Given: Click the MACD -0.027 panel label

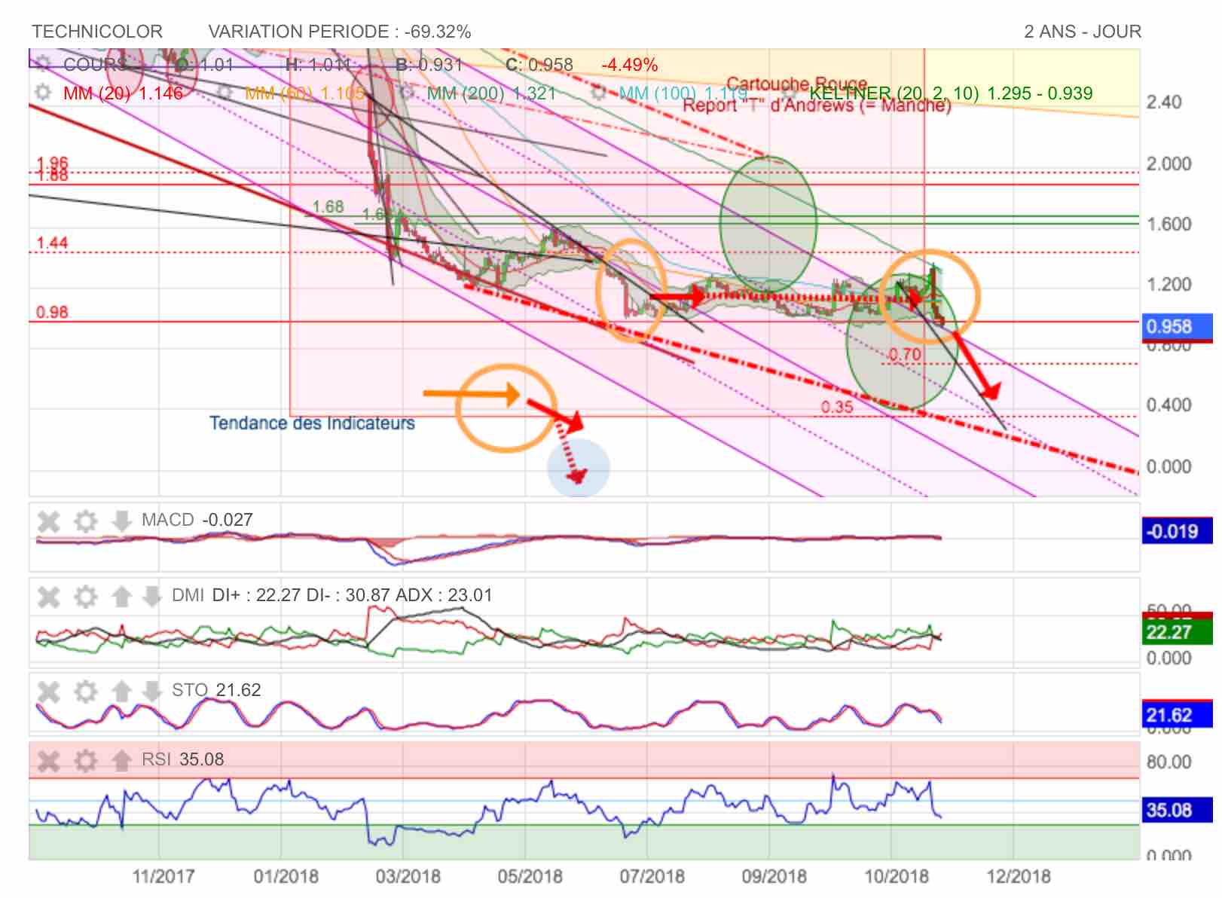Looking at the screenshot, I should 197,520.
